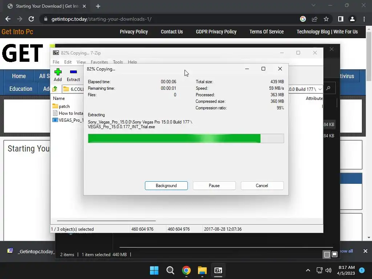Image resolution: width=372 pixels, height=279 pixels.
Task: Pause the copying operation
Action: point(214,186)
